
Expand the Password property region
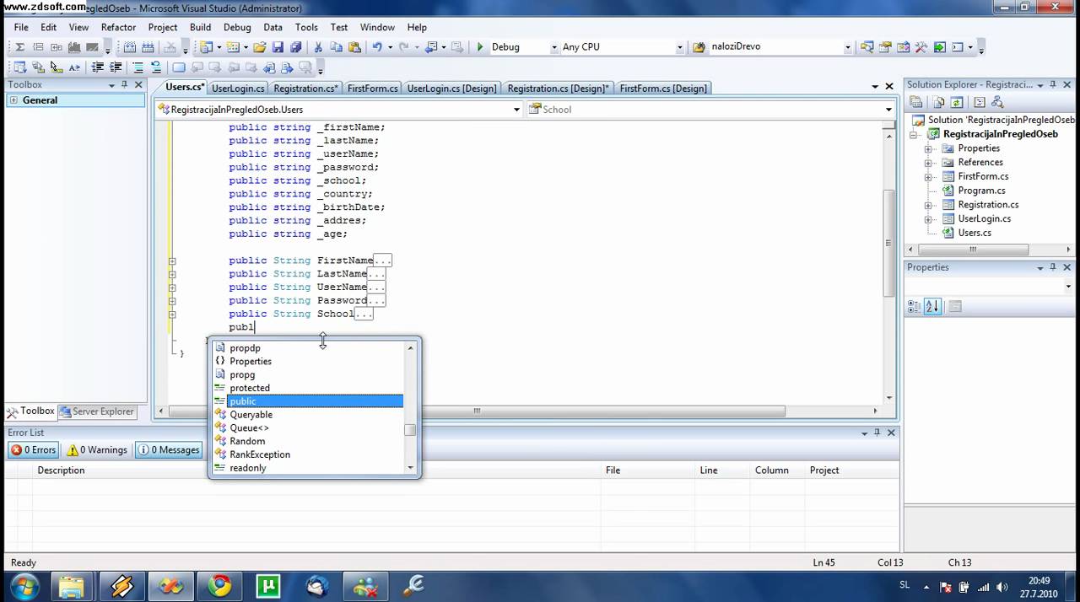click(x=172, y=301)
